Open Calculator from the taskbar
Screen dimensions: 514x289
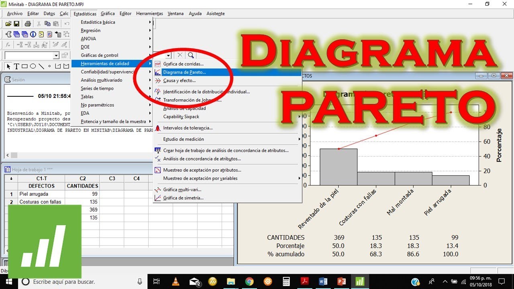coord(286,282)
